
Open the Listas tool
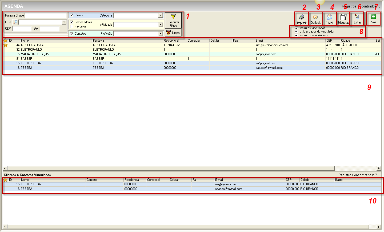(x=357, y=19)
